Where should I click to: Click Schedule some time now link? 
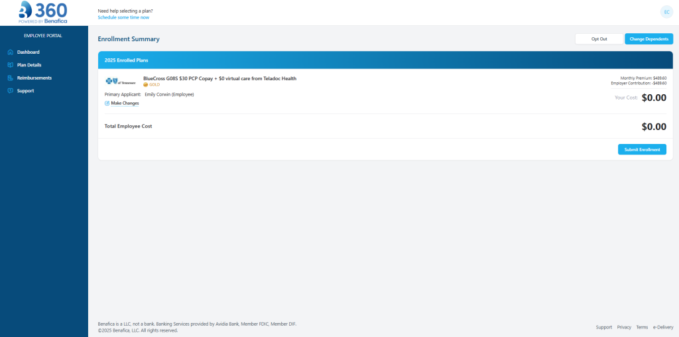point(123,17)
